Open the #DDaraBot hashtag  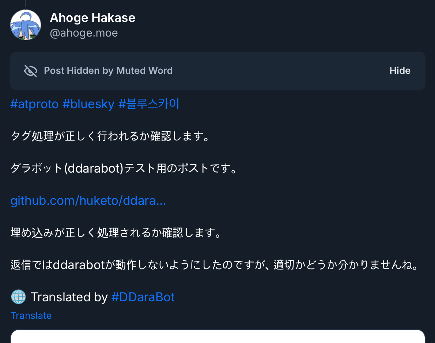pyautogui.click(x=143, y=297)
